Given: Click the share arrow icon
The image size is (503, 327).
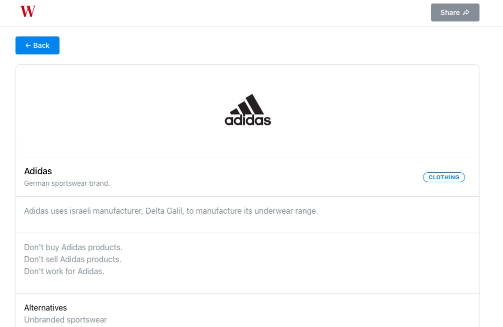Looking at the screenshot, I should [466, 12].
